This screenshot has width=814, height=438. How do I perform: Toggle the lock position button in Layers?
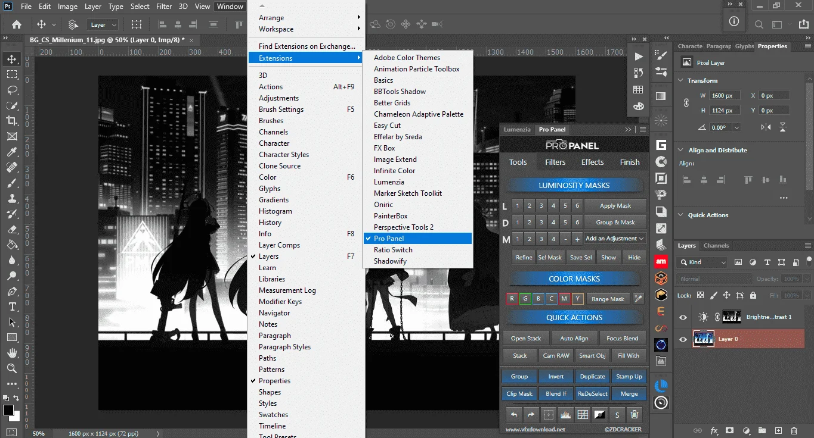pos(727,295)
